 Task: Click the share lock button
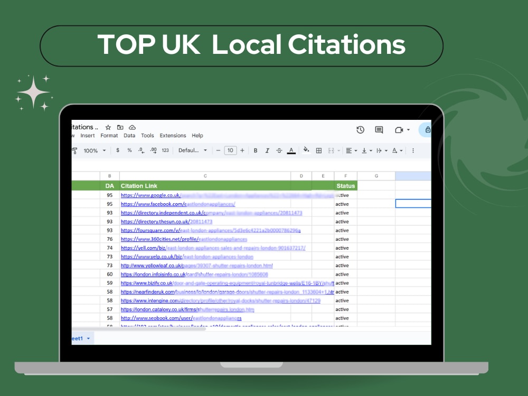(x=427, y=130)
